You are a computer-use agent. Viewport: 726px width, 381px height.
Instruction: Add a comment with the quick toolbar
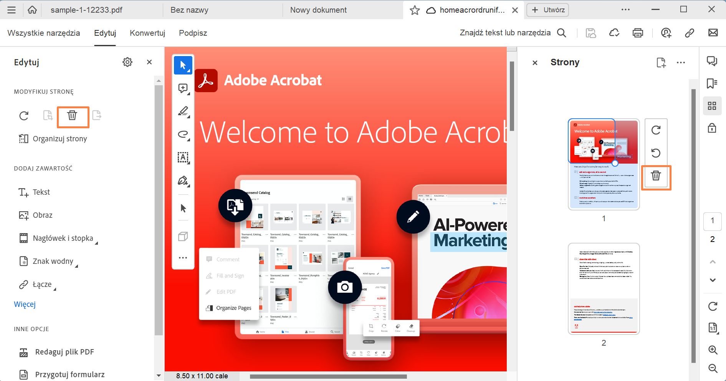(x=183, y=89)
